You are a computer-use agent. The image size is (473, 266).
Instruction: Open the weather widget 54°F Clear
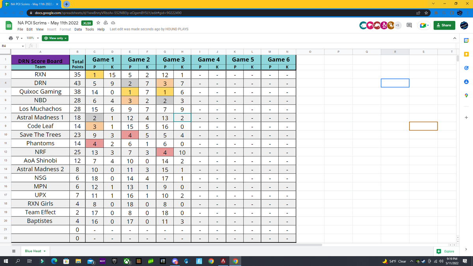pos(394,261)
